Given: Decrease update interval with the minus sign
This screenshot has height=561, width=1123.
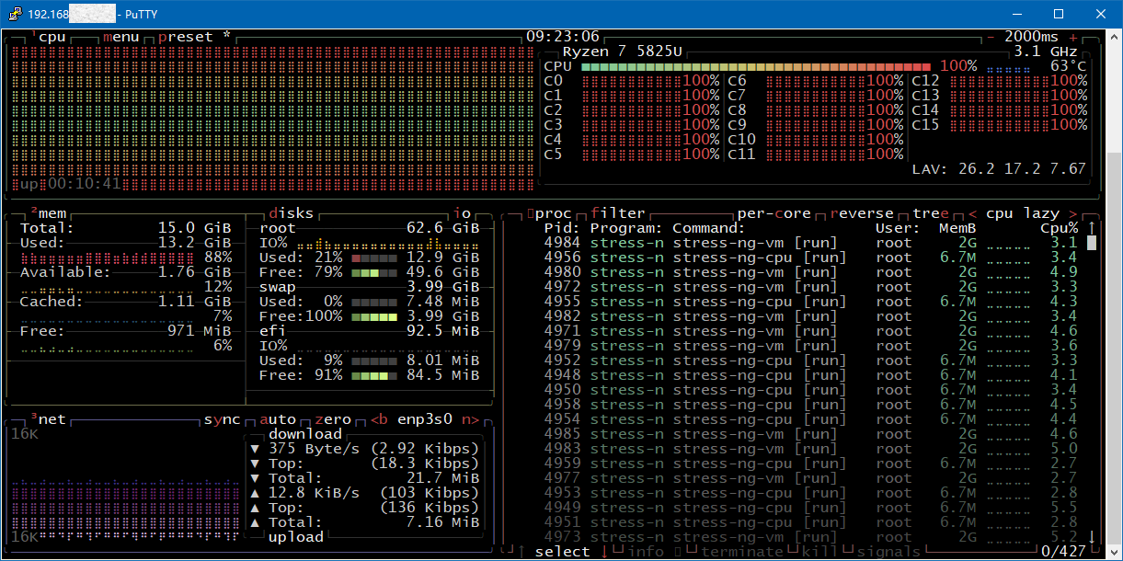Looking at the screenshot, I should point(991,37).
